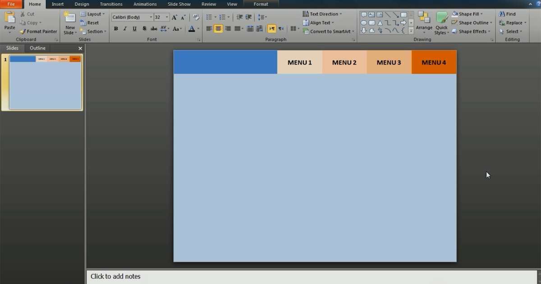Switch to the Insert ribbon tab
541x284 pixels.
pyautogui.click(x=58, y=4)
